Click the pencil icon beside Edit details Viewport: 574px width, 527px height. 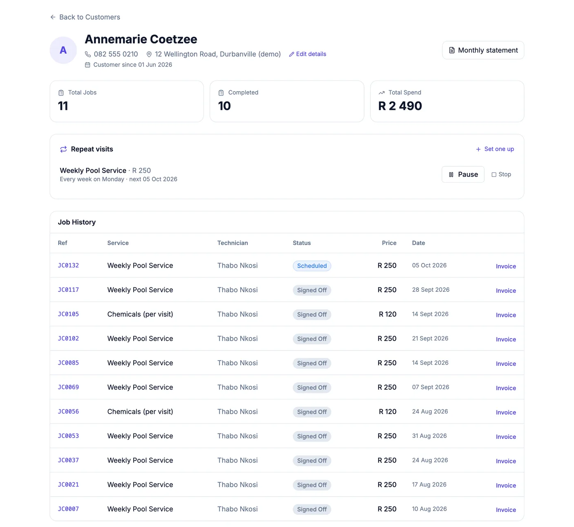(x=292, y=54)
